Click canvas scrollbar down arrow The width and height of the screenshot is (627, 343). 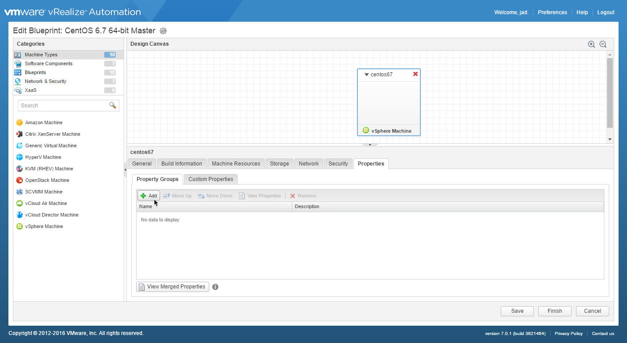pos(610,139)
